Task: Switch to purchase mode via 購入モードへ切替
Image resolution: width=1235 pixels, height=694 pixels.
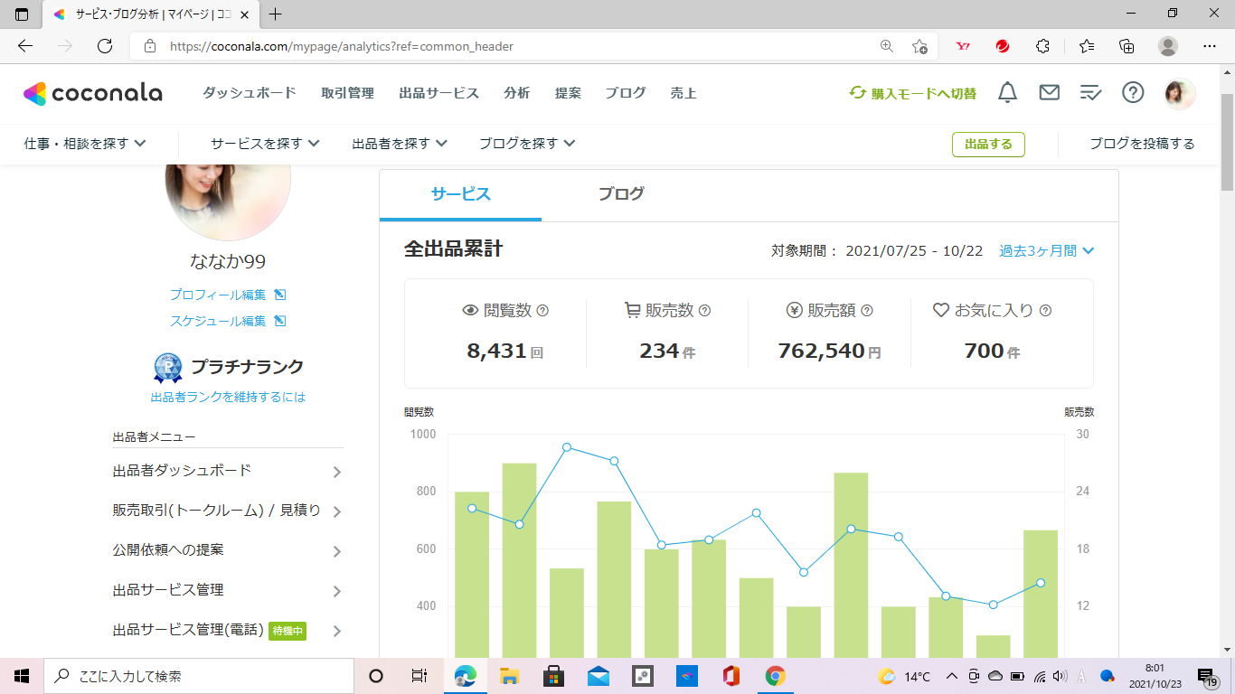Action: (913, 93)
